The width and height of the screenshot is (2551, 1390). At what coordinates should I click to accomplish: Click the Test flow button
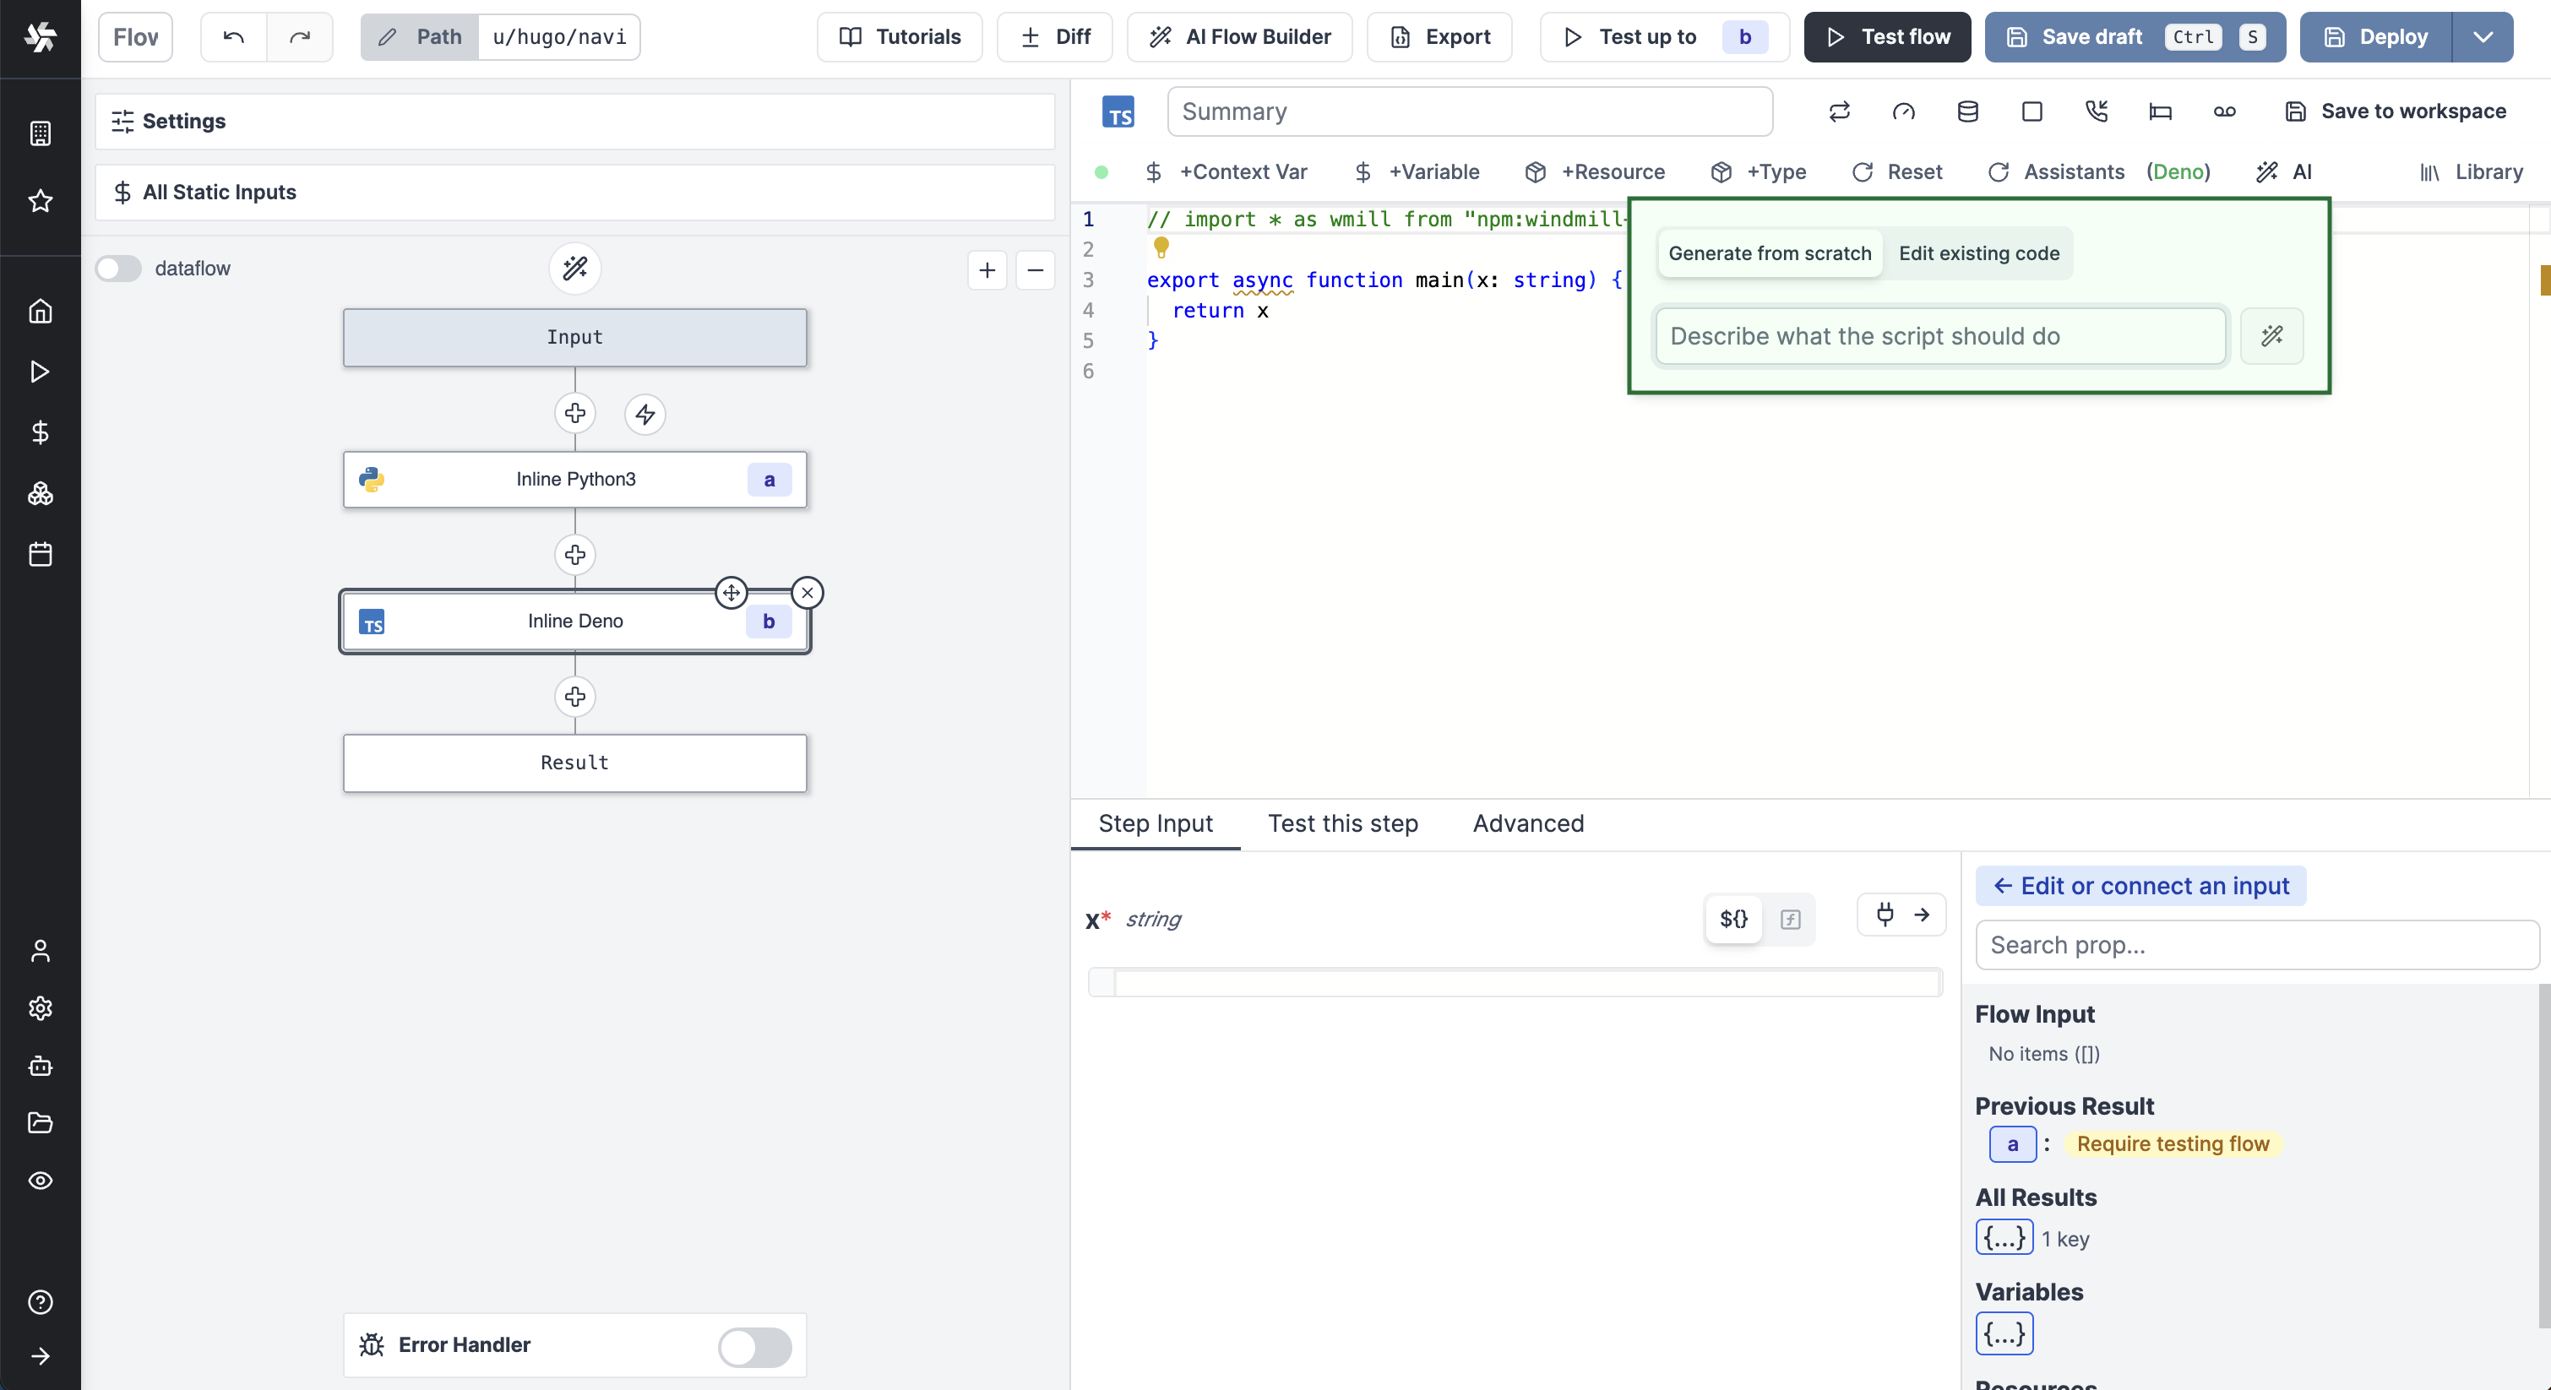(1886, 36)
